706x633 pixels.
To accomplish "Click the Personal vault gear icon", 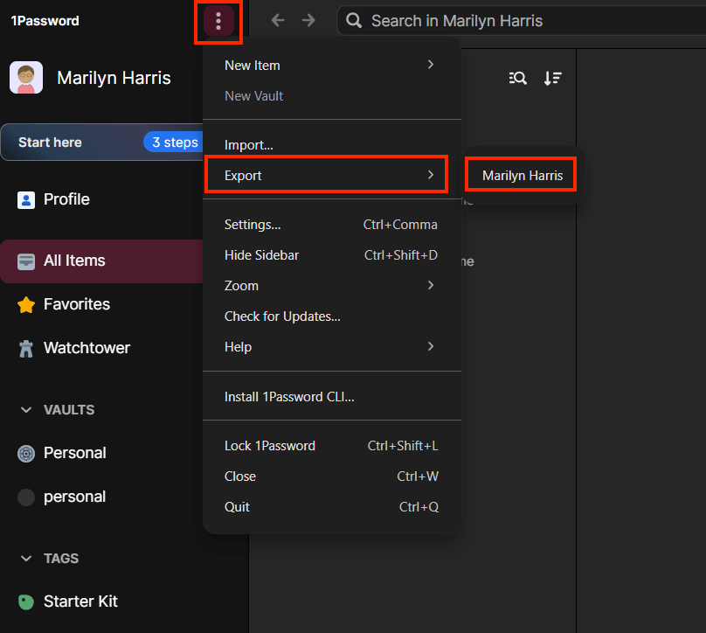I will [26, 453].
